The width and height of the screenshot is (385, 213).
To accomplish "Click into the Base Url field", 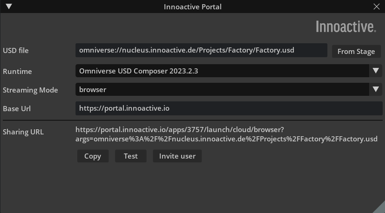I will point(229,108).
